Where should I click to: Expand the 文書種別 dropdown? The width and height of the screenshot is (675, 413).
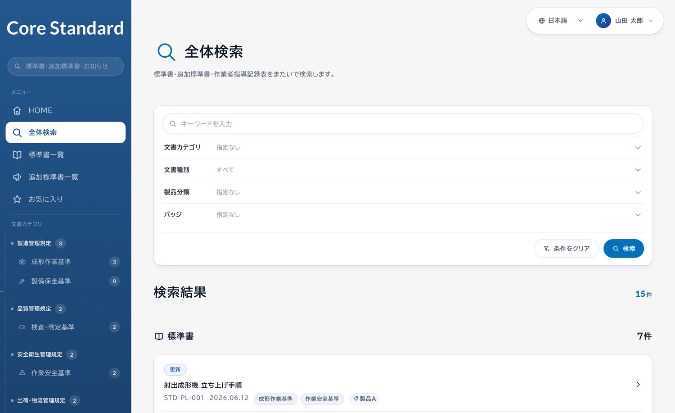point(403,170)
